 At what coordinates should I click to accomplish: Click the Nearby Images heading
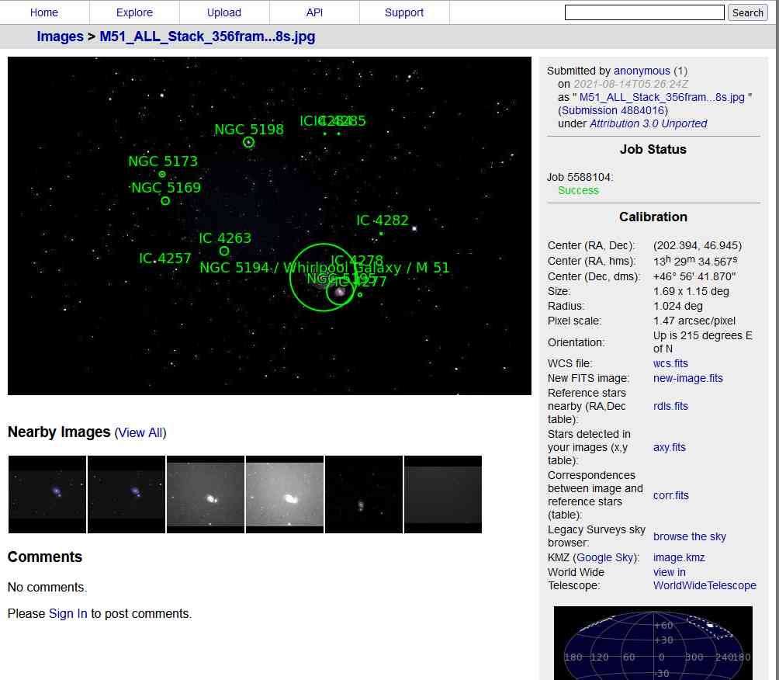point(59,432)
